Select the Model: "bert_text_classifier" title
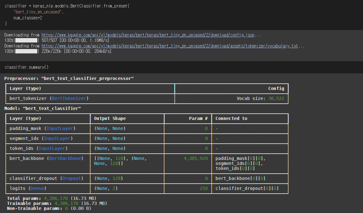Screen dimensions: 363x213 point(43,108)
